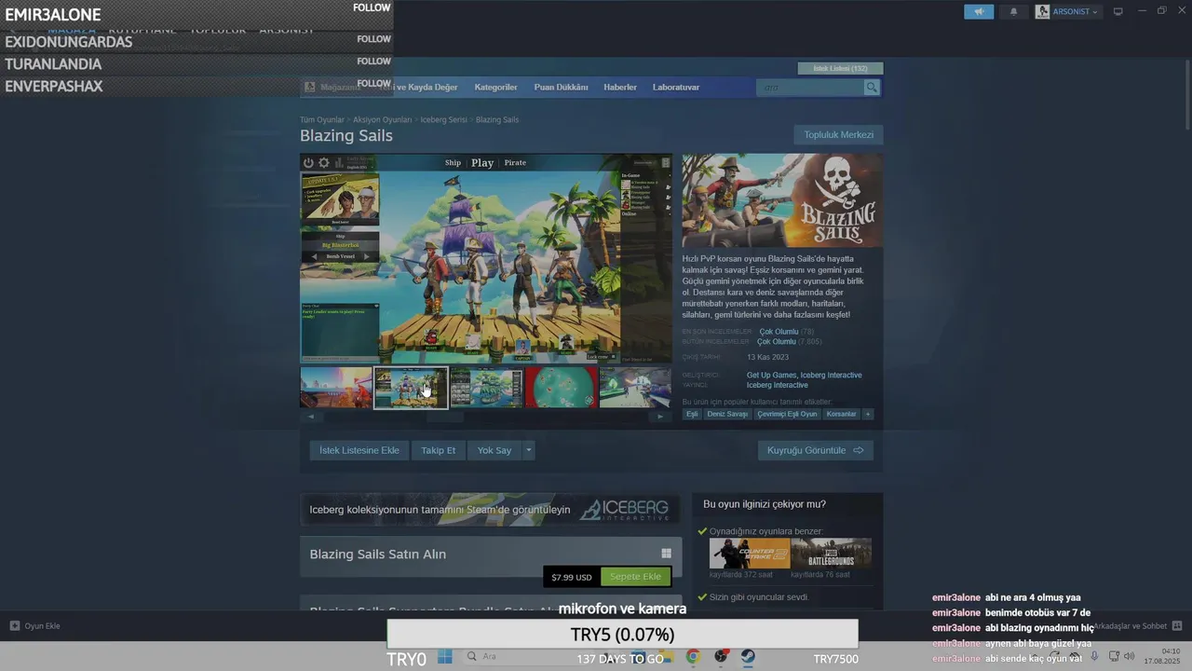Open Aksiyon Oyunları breadcrumb link

coord(382,120)
